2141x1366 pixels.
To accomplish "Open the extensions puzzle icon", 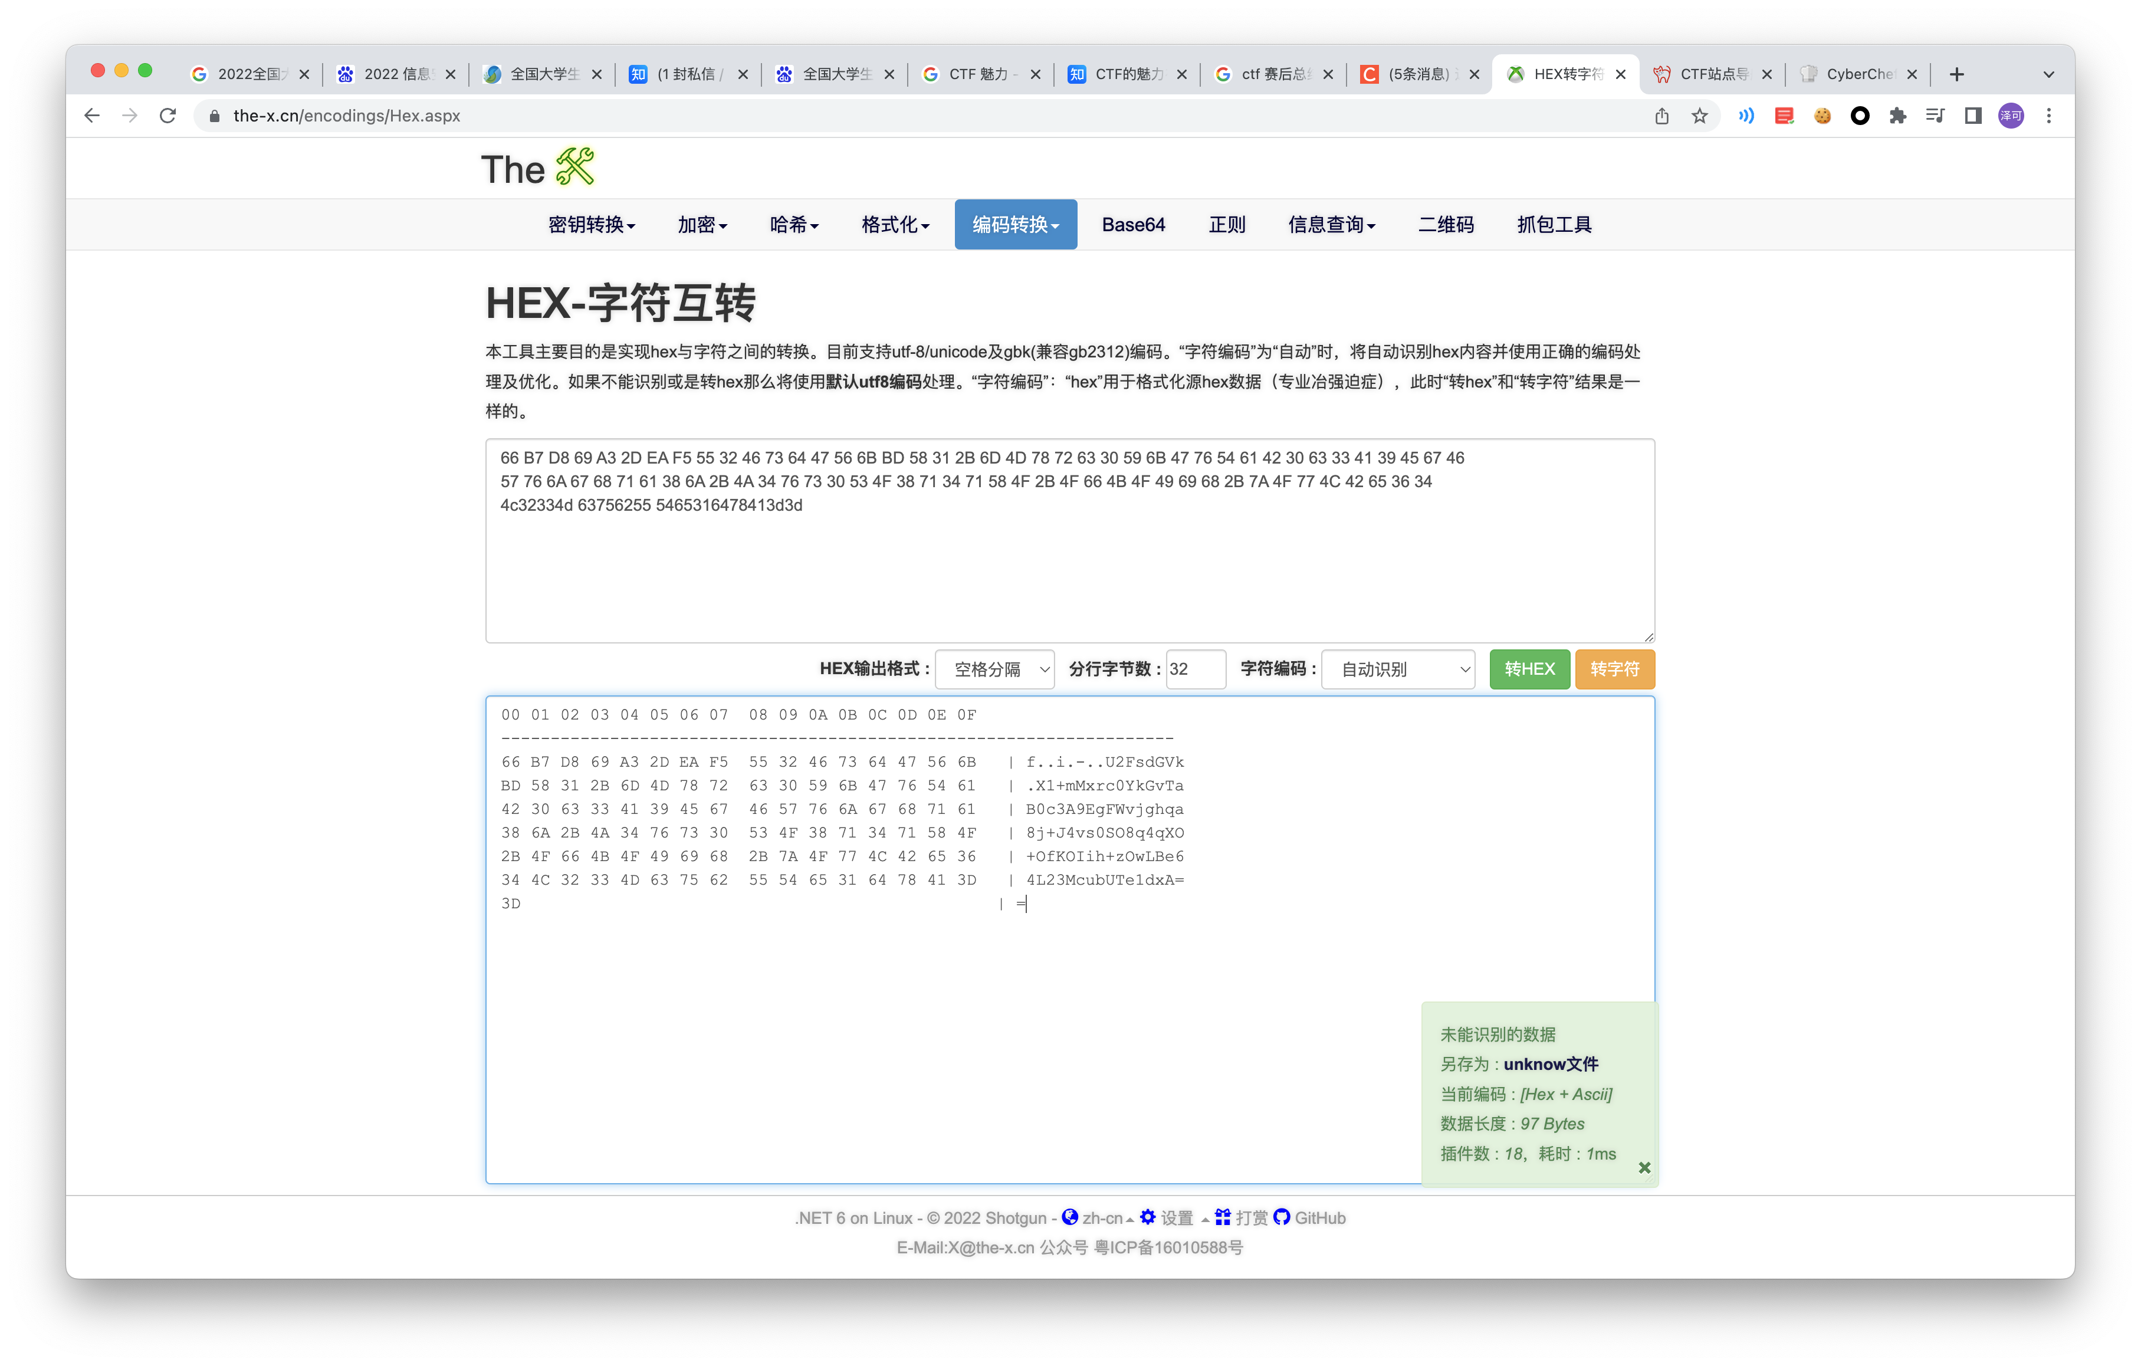I will point(1897,116).
